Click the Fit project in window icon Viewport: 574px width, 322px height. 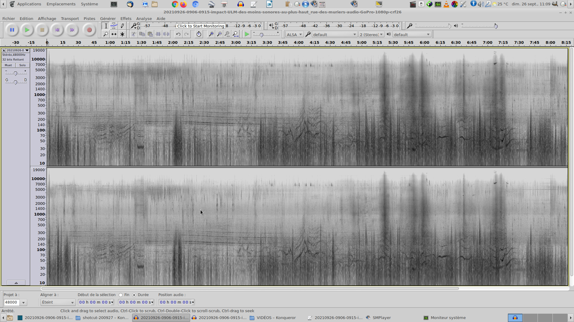(x=236, y=34)
